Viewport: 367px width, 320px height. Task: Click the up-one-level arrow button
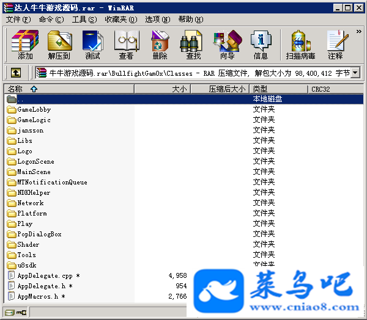pyautogui.click(x=16, y=73)
